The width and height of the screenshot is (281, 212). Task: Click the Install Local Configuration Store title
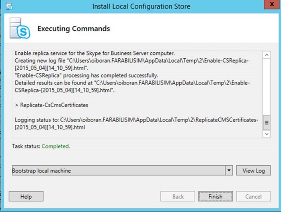point(141,6)
